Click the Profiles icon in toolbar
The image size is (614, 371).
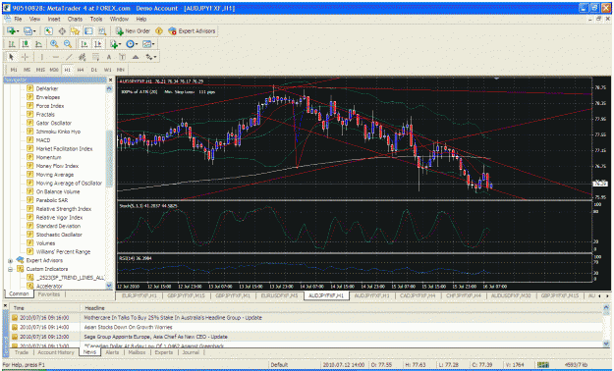[x=28, y=31]
